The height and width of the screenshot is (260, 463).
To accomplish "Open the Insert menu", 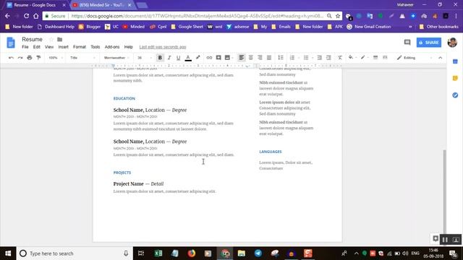I will 63,47.
